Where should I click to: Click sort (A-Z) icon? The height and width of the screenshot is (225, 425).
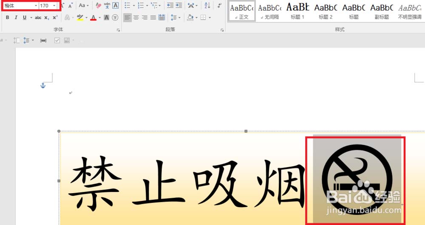207,6
